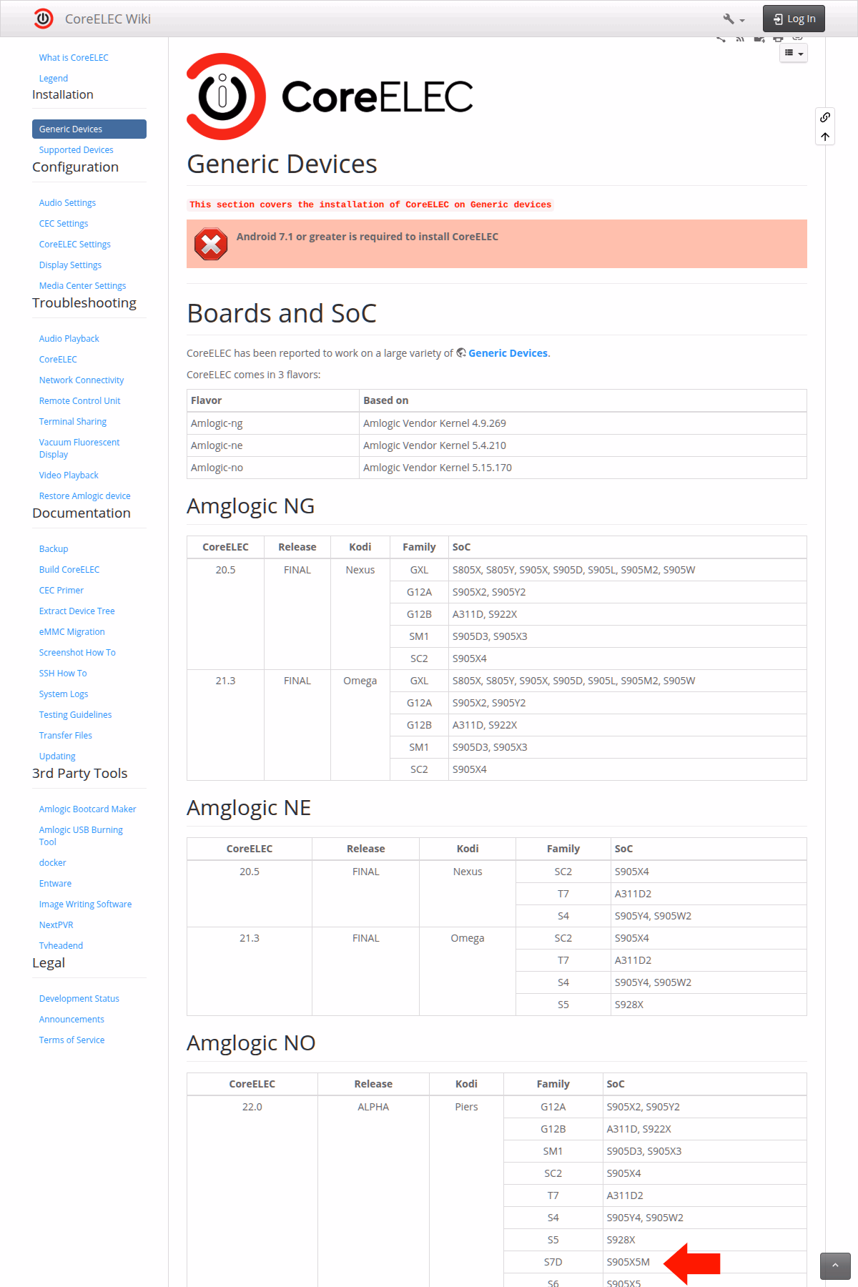This screenshot has height=1287, width=858.
Task: Open eMMC Migration page
Action: pos(72,632)
